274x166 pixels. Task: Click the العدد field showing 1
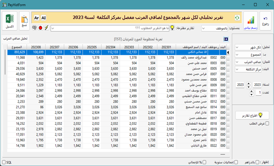pyautogui.click(x=259, y=92)
